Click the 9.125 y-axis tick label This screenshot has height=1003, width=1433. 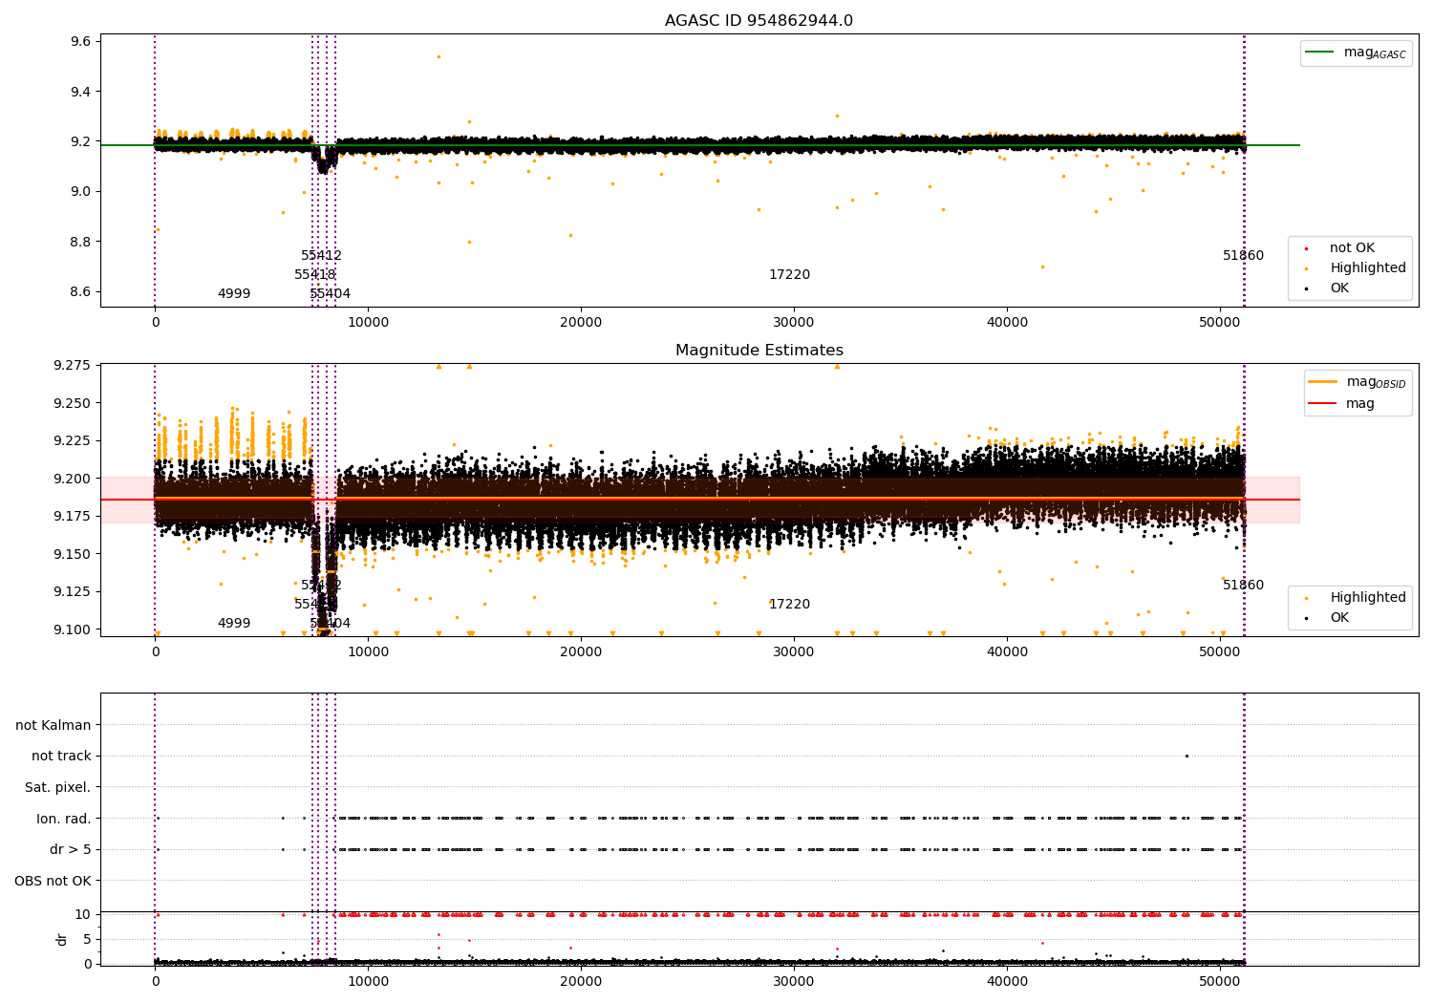pyautogui.click(x=73, y=591)
